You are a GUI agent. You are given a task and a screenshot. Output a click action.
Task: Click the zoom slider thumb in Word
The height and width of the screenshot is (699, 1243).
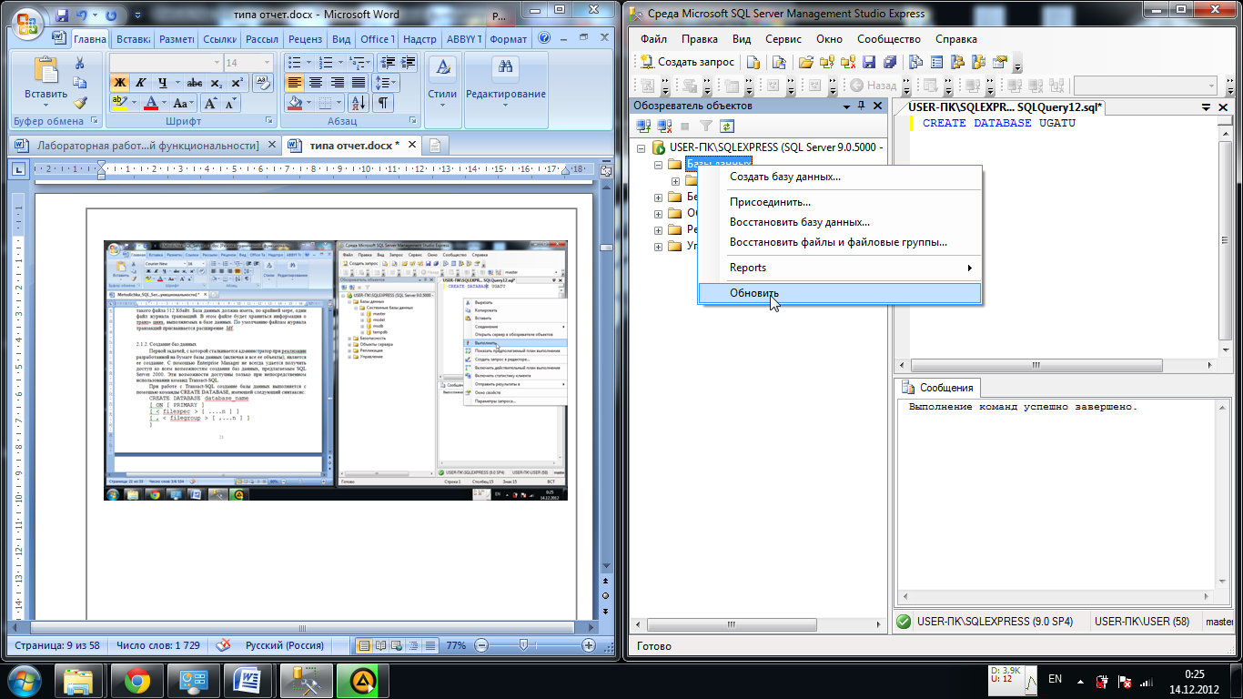pyautogui.click(x=522, y=645)
